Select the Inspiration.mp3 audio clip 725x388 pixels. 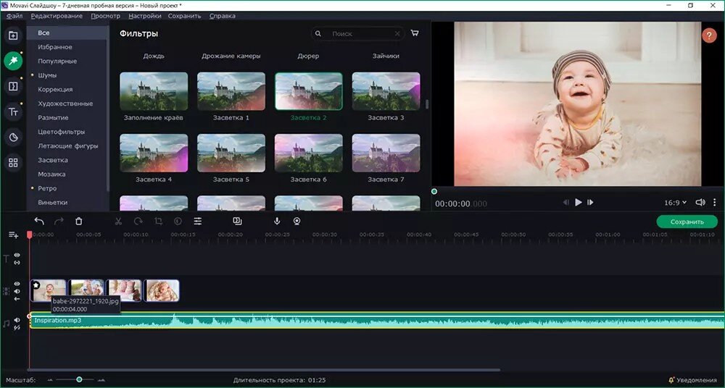pos(377,321)
